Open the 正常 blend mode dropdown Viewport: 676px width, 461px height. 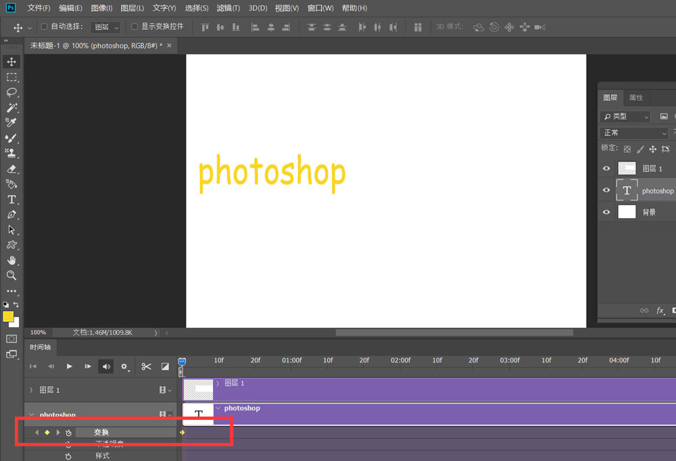633,133
